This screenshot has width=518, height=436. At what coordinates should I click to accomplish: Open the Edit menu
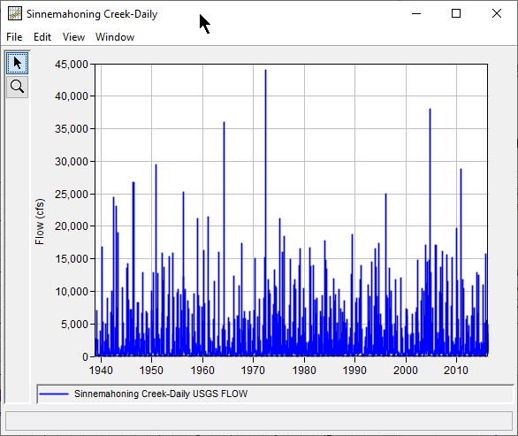pos(42,37)
